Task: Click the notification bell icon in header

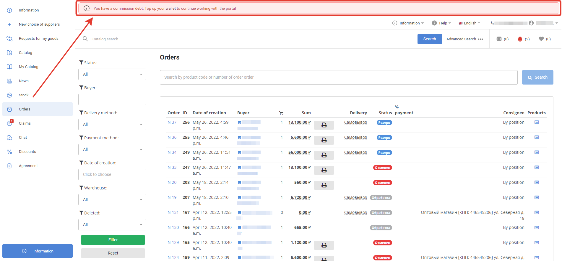Action: [520, 39]
